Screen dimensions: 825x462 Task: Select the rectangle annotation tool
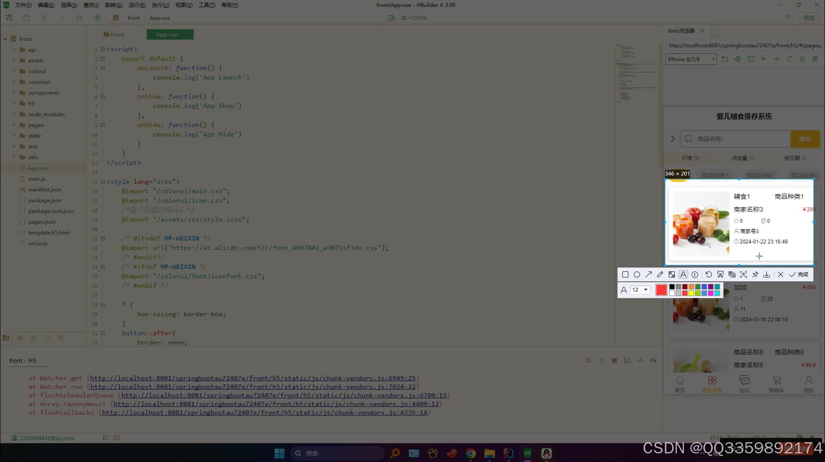tap(625, 274)
